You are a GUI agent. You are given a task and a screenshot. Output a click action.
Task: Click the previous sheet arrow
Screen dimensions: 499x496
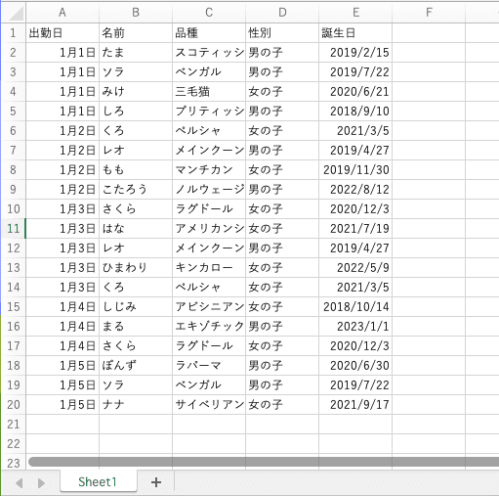coord(19,483)
